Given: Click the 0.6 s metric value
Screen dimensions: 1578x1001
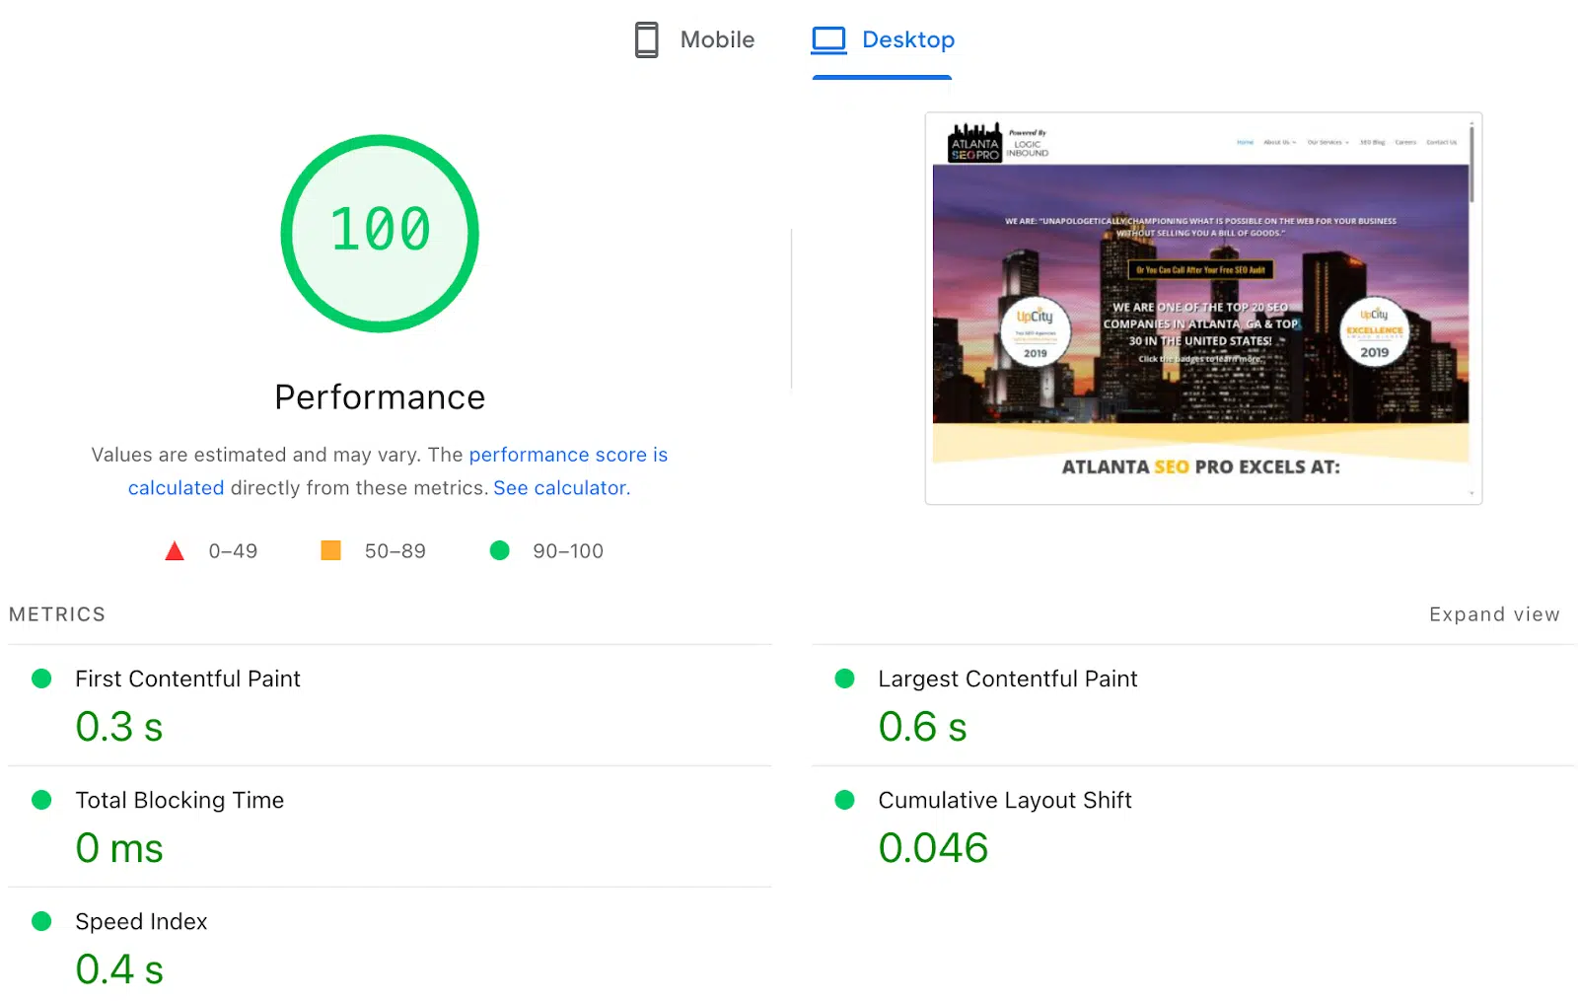Looking at the screenshot, I should [x=922, y=727].
